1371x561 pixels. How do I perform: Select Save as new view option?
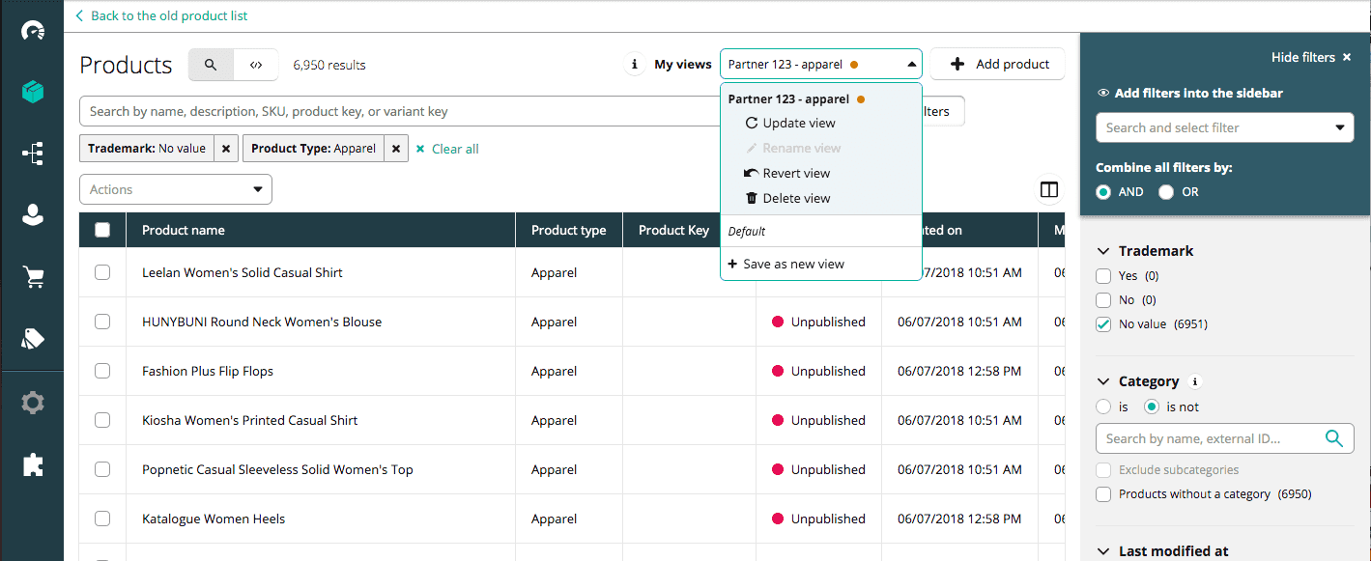793,265
